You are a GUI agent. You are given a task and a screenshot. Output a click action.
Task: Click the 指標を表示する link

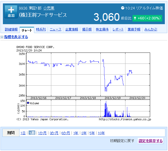coord(16,37)
